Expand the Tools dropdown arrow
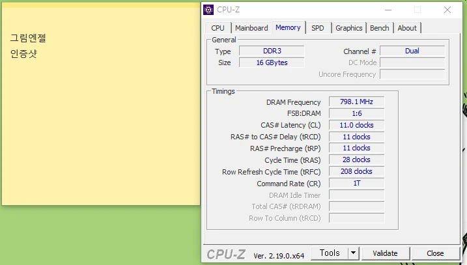467x265 pixels. click(353, 253)
